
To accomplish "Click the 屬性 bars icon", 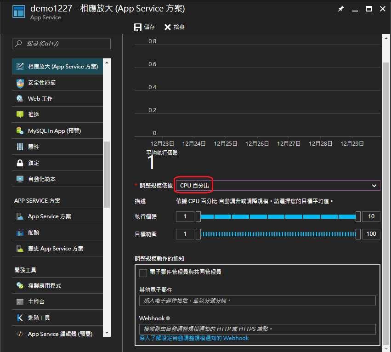I will coord(20,147).
